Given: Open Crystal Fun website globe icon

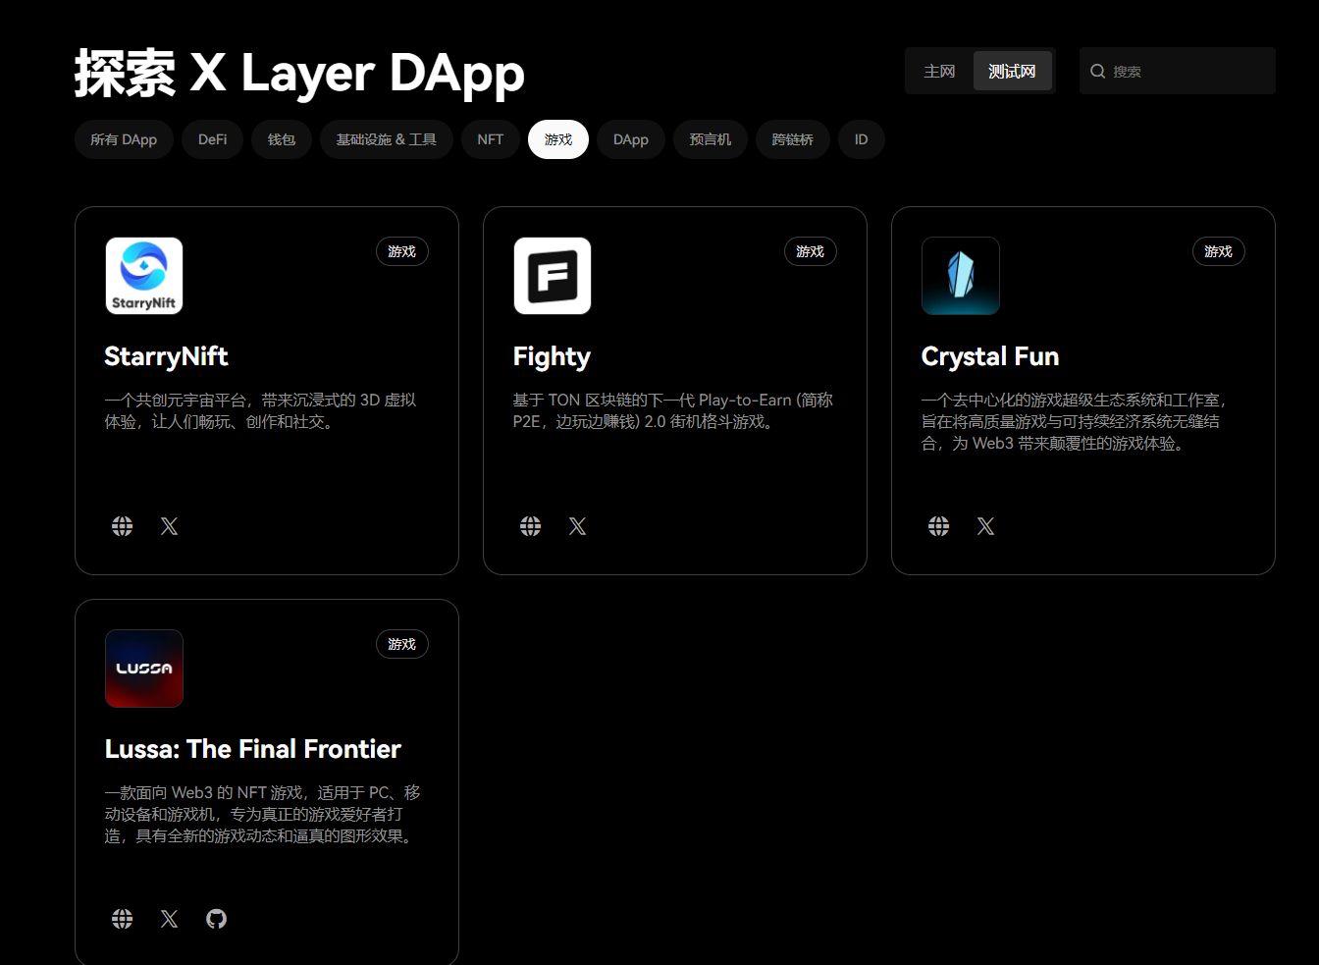Looking at the screenshot, I should coord(938,526).
